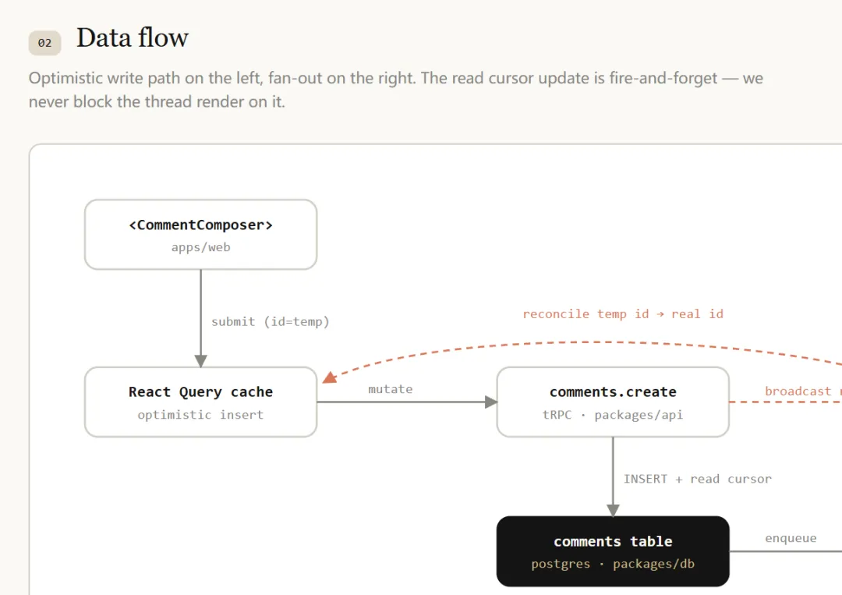Click the apps/web subtitle text
Screen dimensions: 842x595
tap(201, 247)
